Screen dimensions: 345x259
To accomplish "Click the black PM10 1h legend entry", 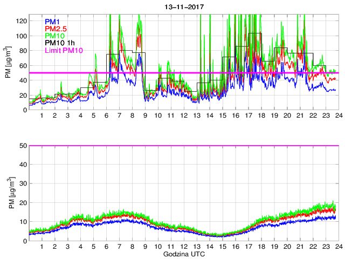I will 60,43.
